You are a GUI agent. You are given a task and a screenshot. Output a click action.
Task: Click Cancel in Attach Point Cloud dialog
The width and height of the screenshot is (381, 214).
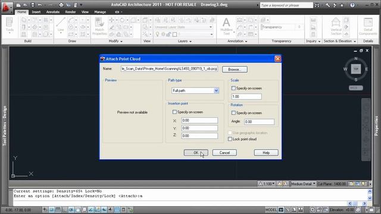point(224,153)
